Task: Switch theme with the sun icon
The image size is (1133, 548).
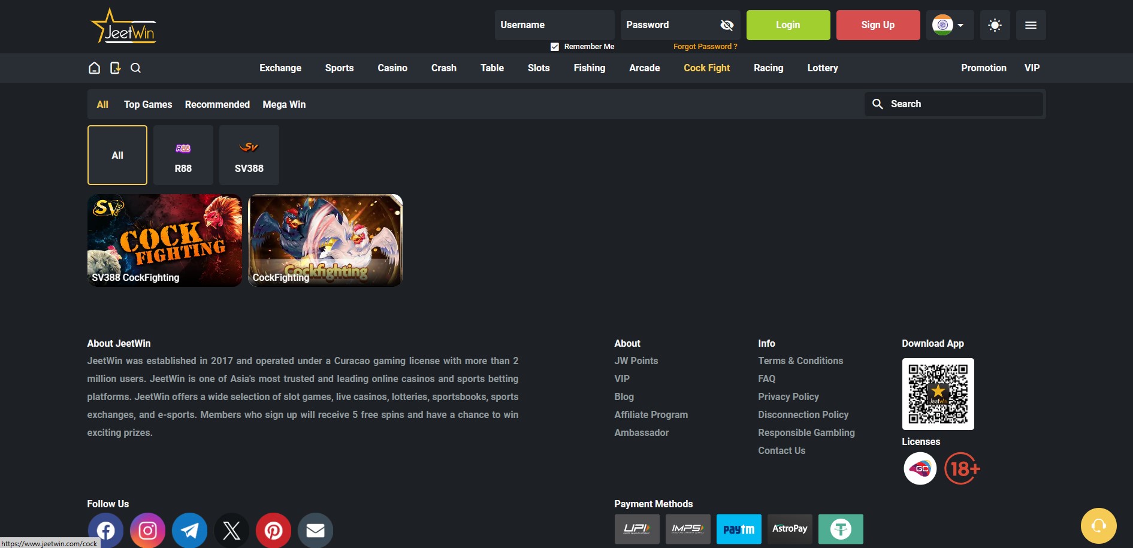Action: point(995,25)
